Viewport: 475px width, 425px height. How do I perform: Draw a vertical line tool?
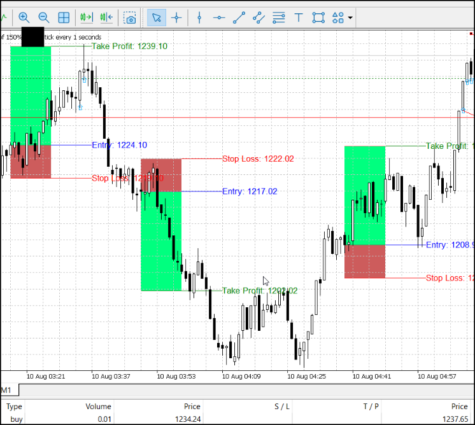(199, 18)
